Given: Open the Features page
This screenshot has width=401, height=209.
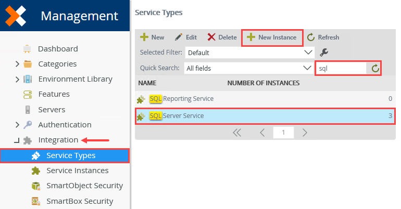Looking at the screenshot, I should click(54, 94).
